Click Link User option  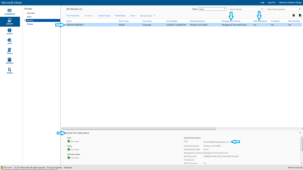[89, 16]
